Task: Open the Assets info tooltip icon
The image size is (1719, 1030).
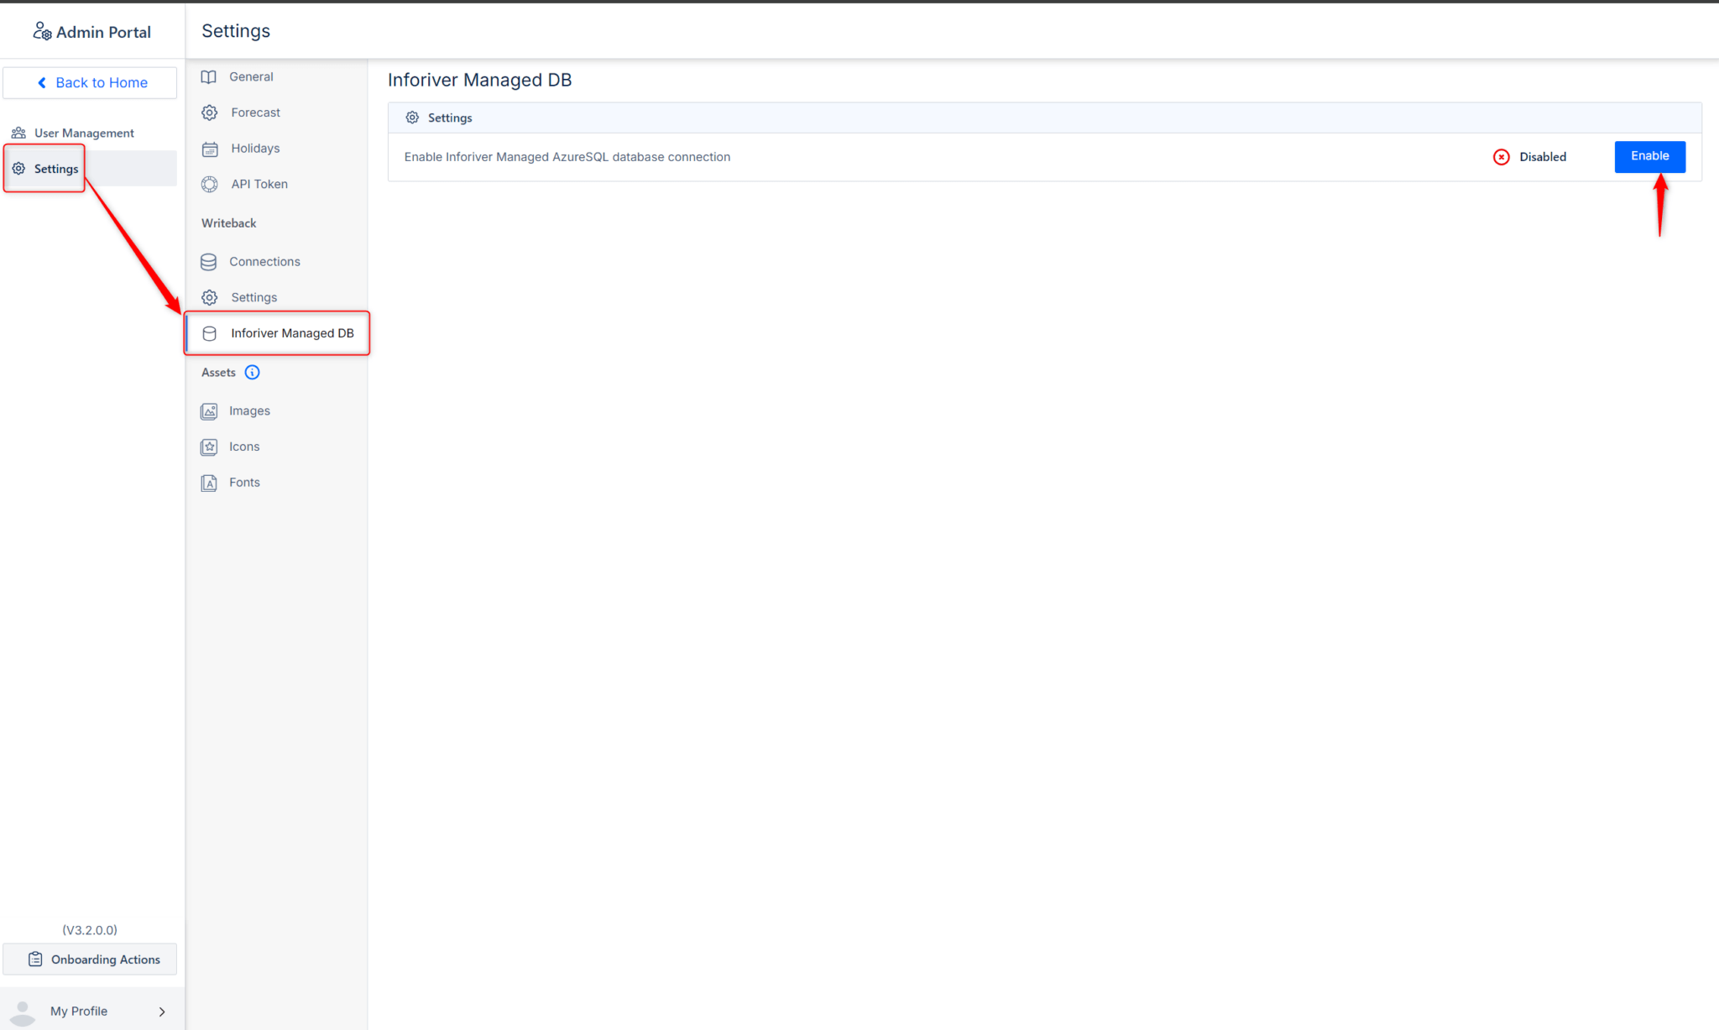Action: [x=252, y=372]
